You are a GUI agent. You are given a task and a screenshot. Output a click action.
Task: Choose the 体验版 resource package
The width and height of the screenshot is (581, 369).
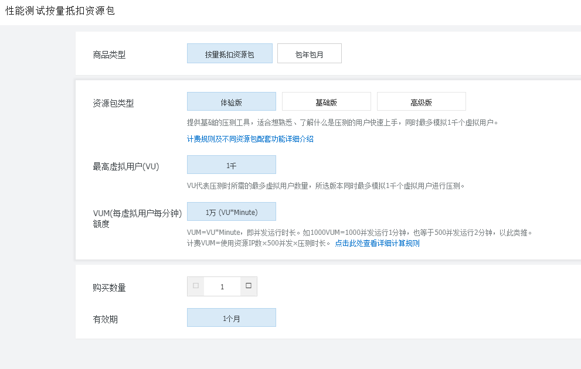[231, 102]
